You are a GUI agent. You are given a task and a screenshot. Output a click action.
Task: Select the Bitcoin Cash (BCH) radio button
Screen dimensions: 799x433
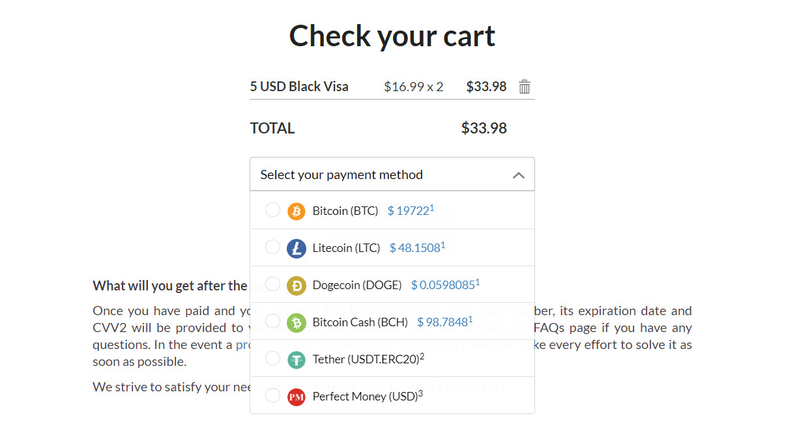tap(272, 322)
